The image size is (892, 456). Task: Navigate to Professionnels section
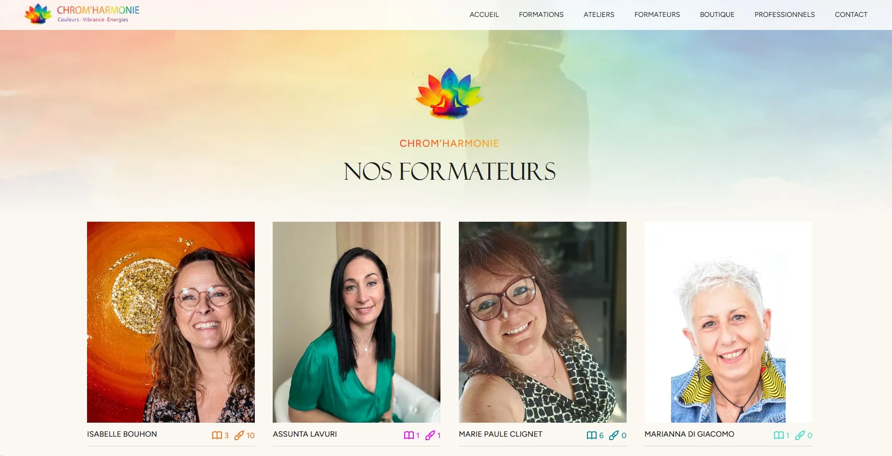[784, 14]
